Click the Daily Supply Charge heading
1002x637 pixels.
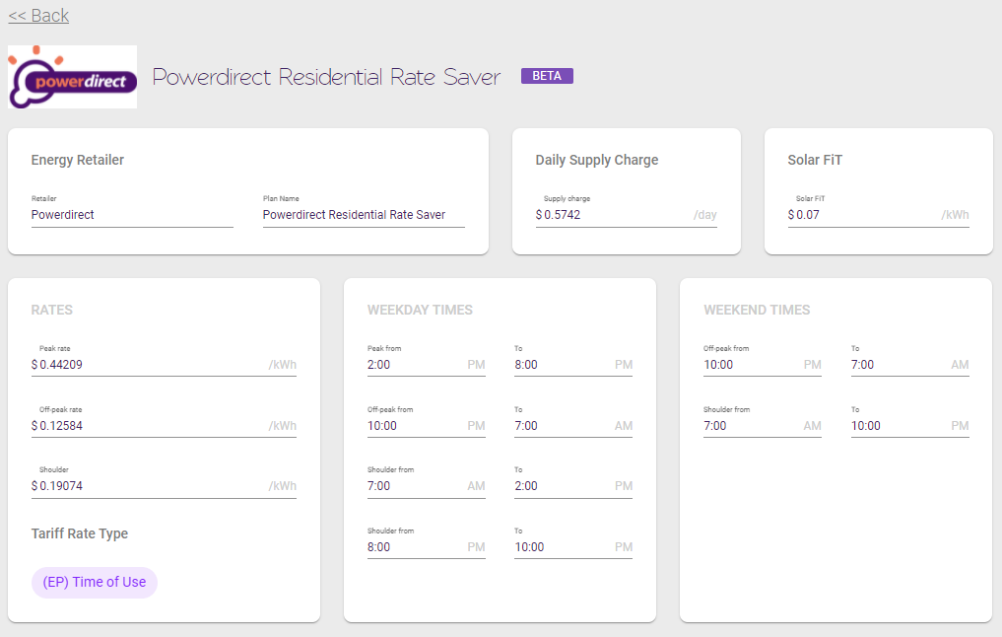(597, 160)
